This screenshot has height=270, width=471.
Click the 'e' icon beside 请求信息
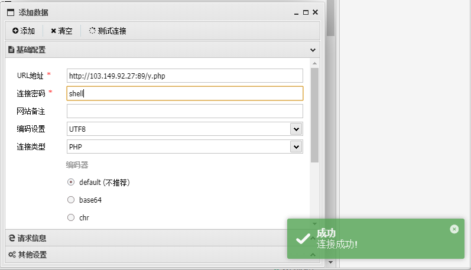11,238
